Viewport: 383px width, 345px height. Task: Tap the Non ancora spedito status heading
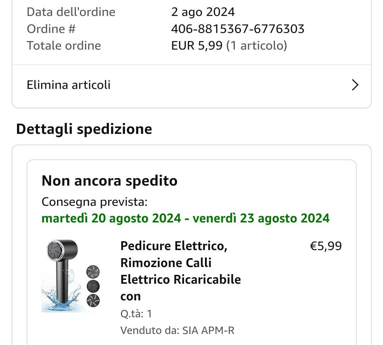pos(110,181)
